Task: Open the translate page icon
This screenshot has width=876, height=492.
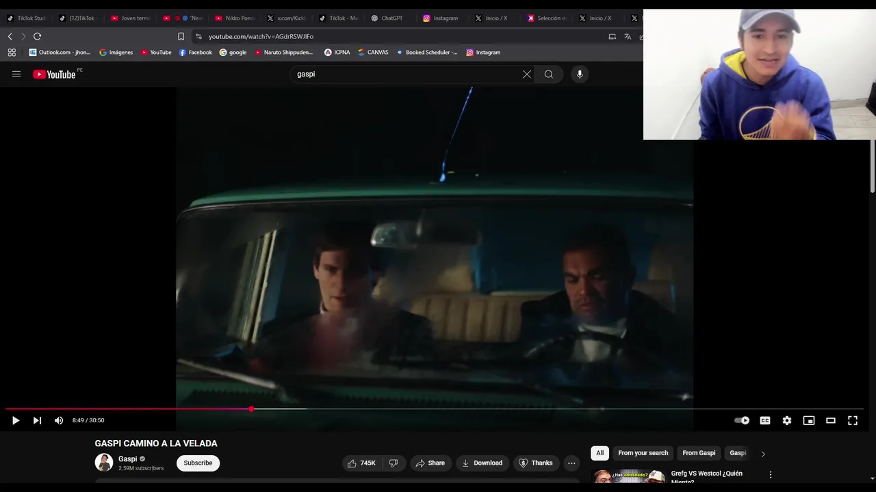Action: click(628, 36)
